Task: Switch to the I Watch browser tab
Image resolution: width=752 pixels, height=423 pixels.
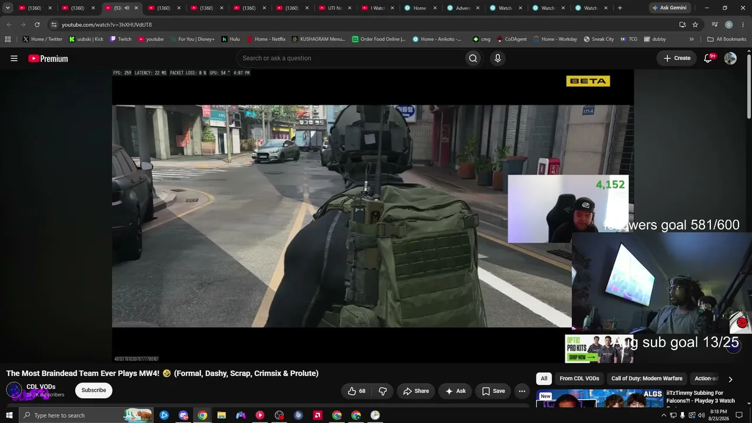Action: pos(378,8)
